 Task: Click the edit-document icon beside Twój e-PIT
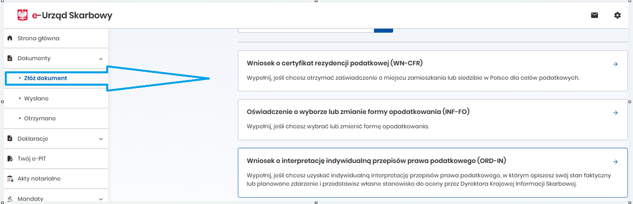pyautogui.click(x=10, y=158)
